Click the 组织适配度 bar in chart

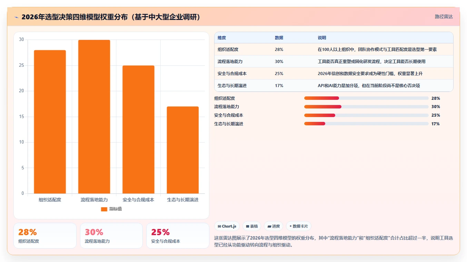pyautogui.click(x=50, y=122)
